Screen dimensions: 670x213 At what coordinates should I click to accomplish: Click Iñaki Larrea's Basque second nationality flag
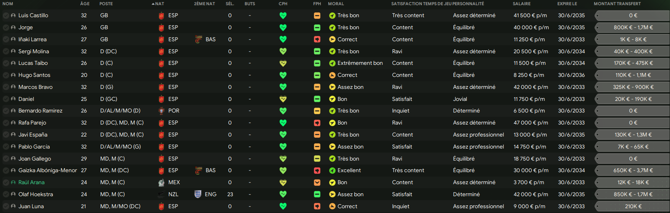(198, 39)
